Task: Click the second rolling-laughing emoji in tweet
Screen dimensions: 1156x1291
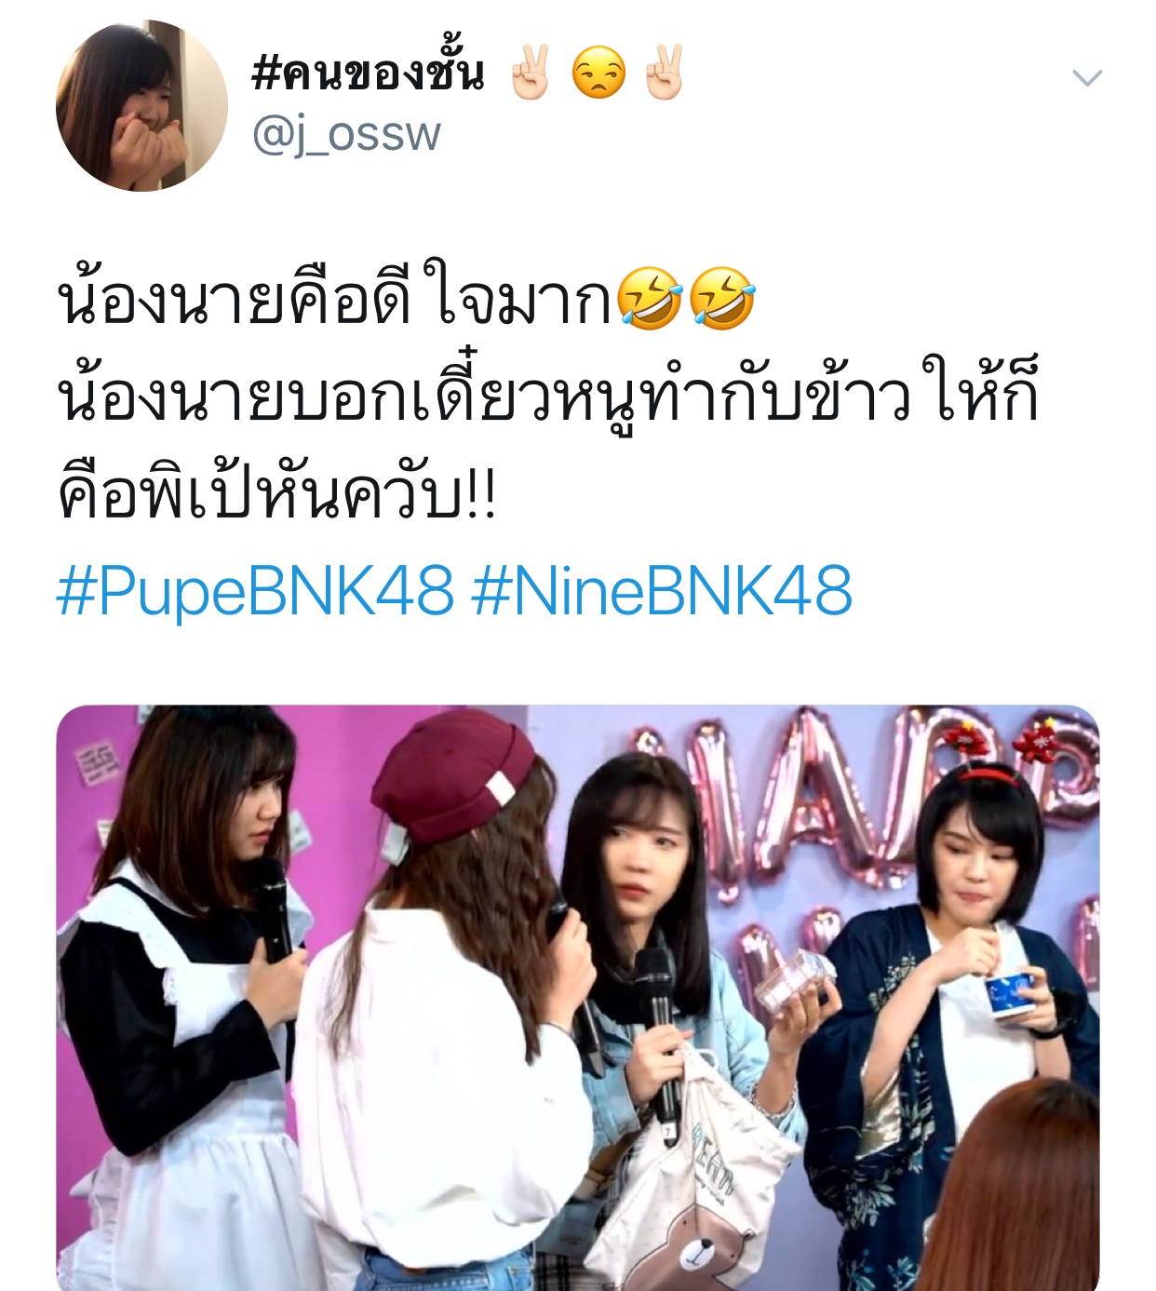Action: [722, 298]
